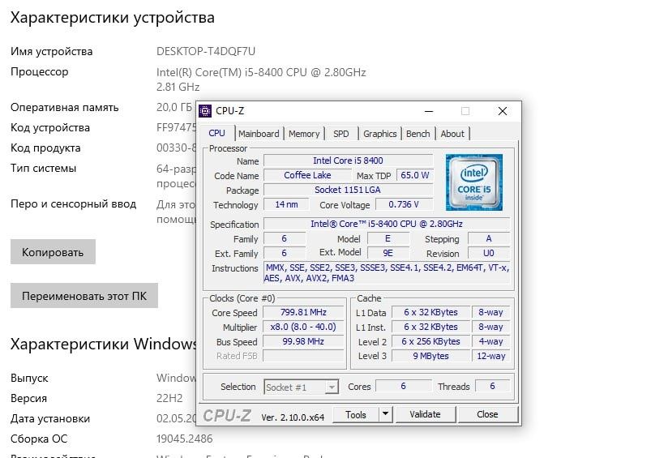Click the Оперативная память label in Settings

coord(65,107)
